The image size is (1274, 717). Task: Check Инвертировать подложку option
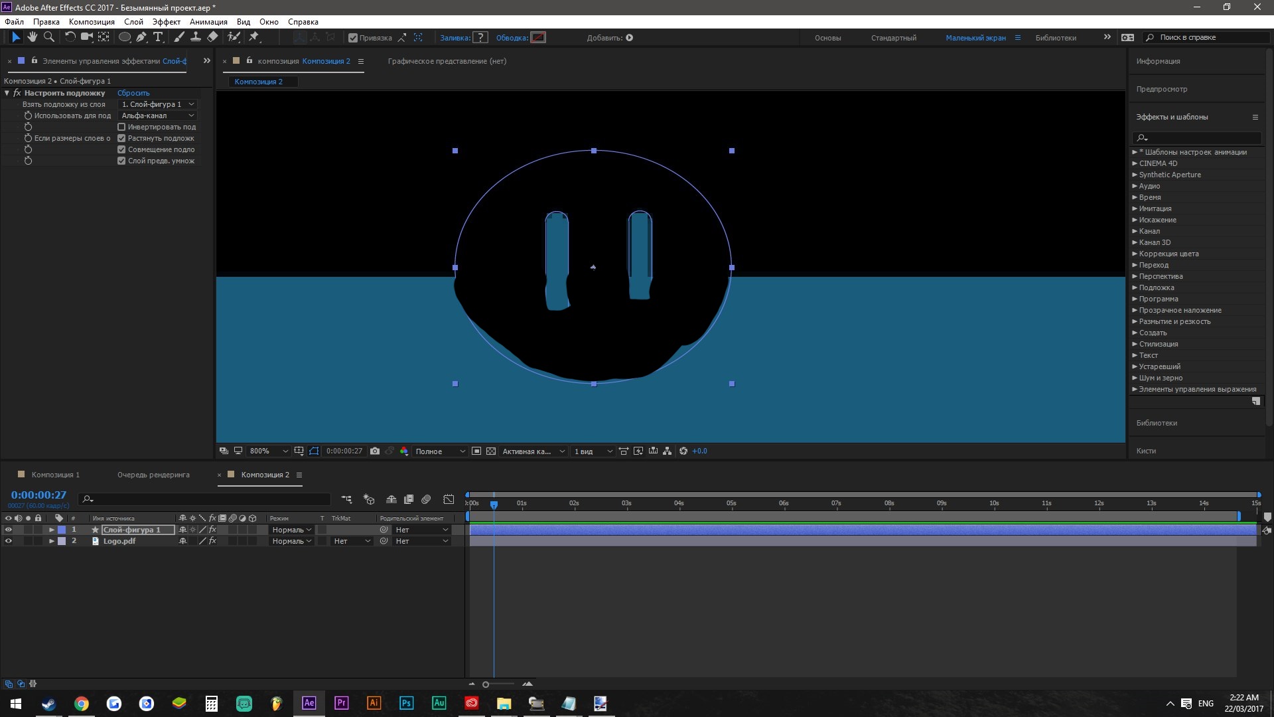[x=121, y=127]
